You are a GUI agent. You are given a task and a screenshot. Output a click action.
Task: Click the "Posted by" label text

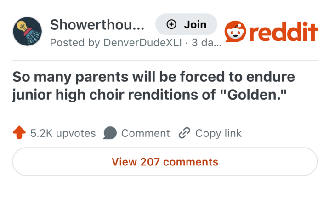click(68, 43)
